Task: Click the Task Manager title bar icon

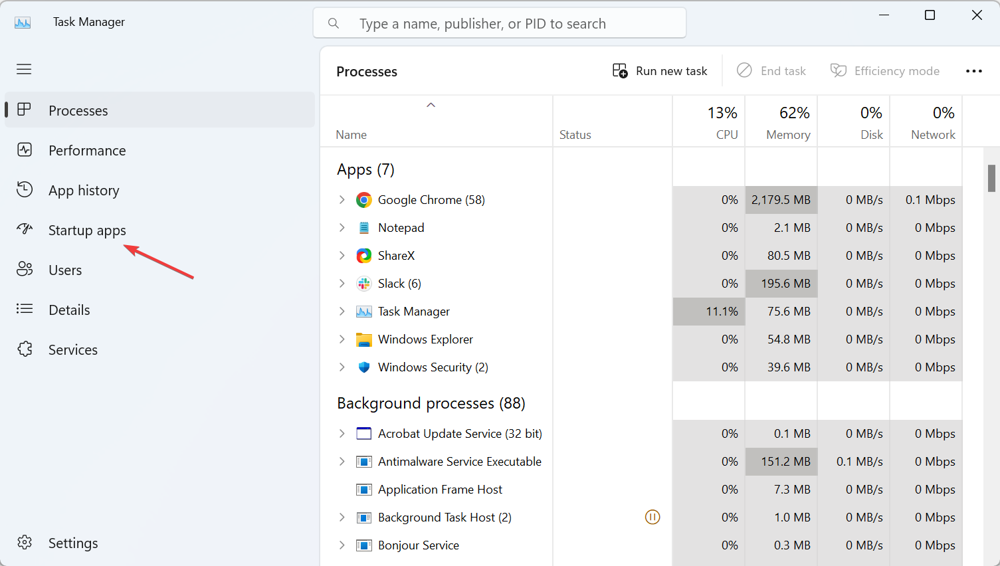Action: coord(23,22)
